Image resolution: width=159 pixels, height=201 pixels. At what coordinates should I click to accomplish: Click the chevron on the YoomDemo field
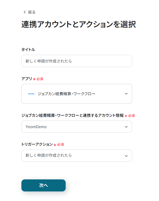[x=126, y=127]
